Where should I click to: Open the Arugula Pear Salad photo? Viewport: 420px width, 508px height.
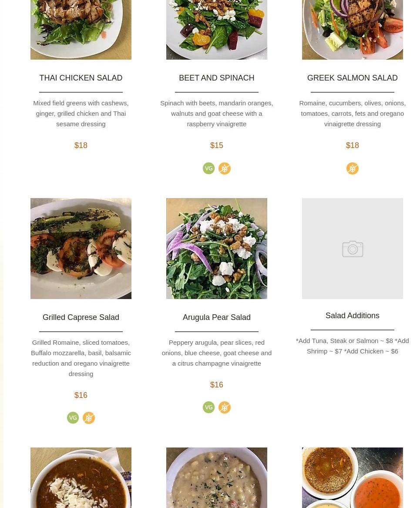[217, 249]
